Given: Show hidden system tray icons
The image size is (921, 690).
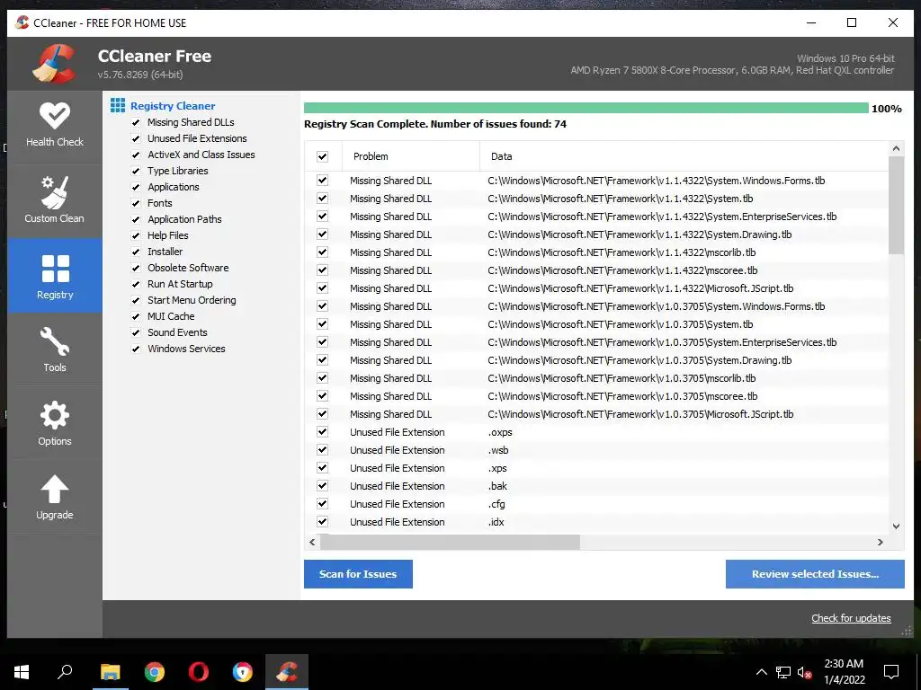Looking at the screenshot, I should pyautogui.click(x=761, y=672).
